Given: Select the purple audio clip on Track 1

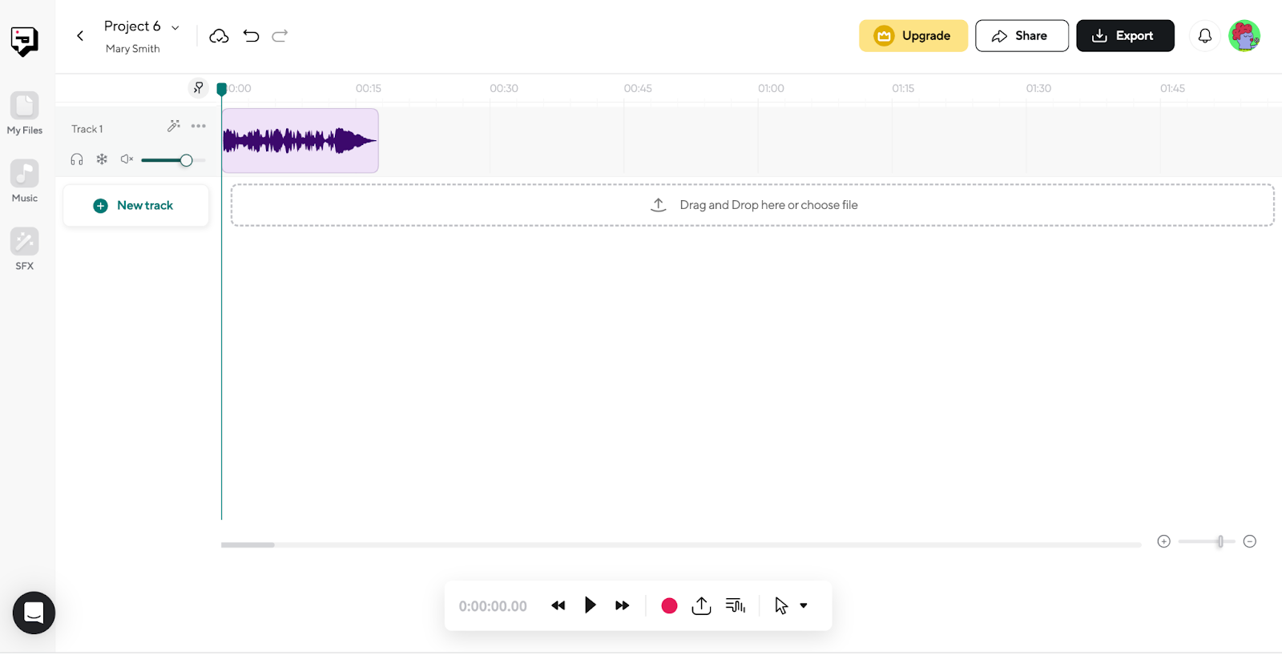Looking at the screenshot, I should click(300, 141).
